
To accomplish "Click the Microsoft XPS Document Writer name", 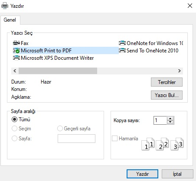I will click(57, 58).
